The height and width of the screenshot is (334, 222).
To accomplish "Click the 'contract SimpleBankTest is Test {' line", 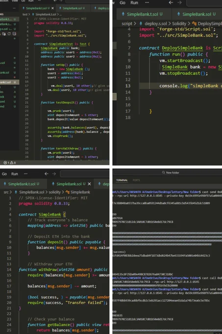I will click(62, 44).
